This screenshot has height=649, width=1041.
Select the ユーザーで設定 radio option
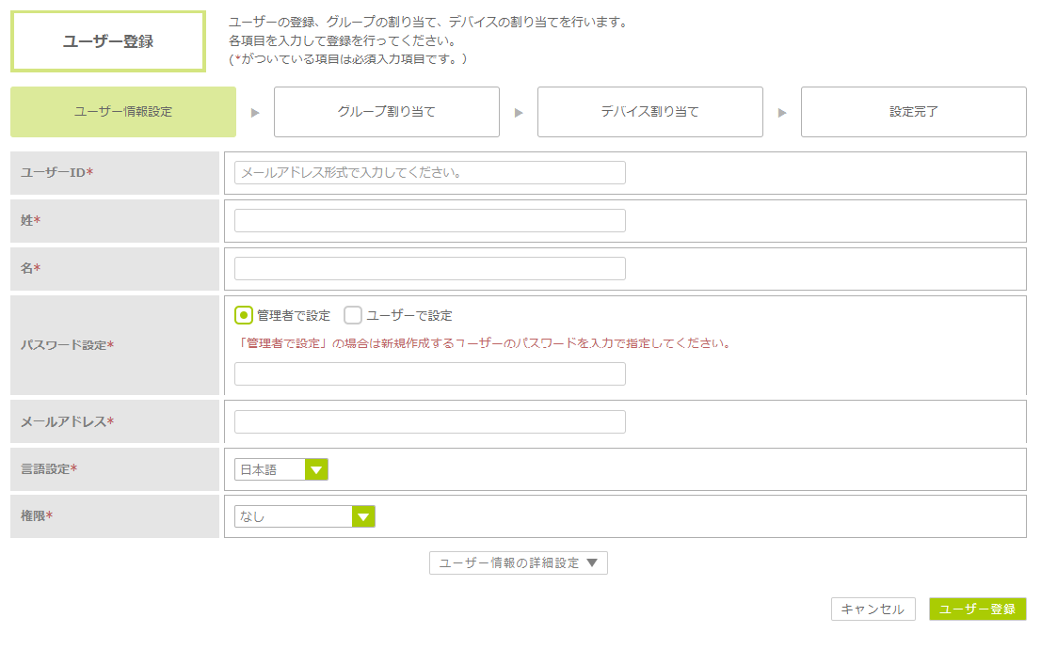[x=353, y=315]
